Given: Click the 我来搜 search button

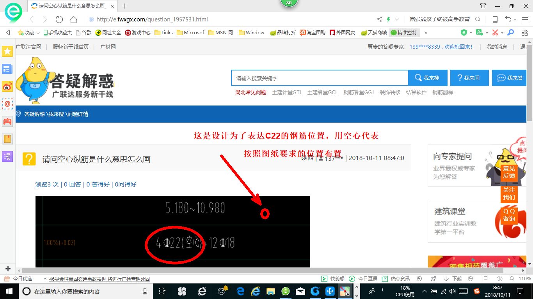Looking at the screenshot, I should [428, 78].
